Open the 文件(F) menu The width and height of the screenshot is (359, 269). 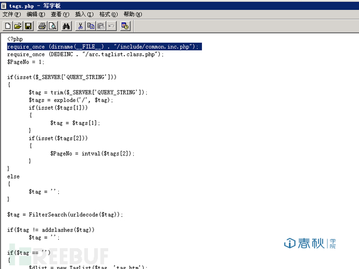[11, 15]
